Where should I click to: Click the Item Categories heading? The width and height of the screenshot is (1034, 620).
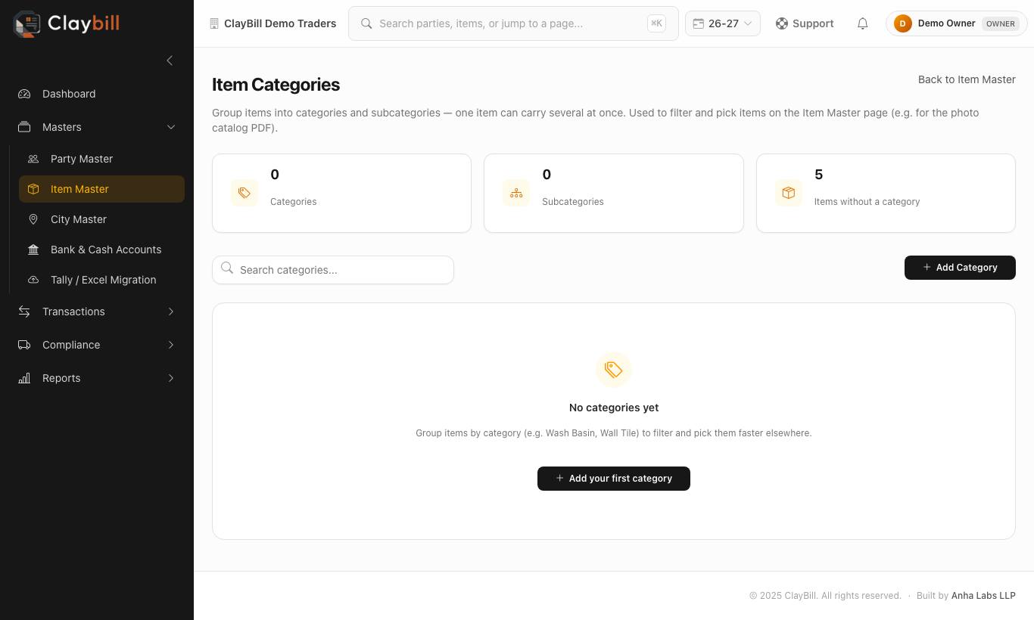pos(276,85)
